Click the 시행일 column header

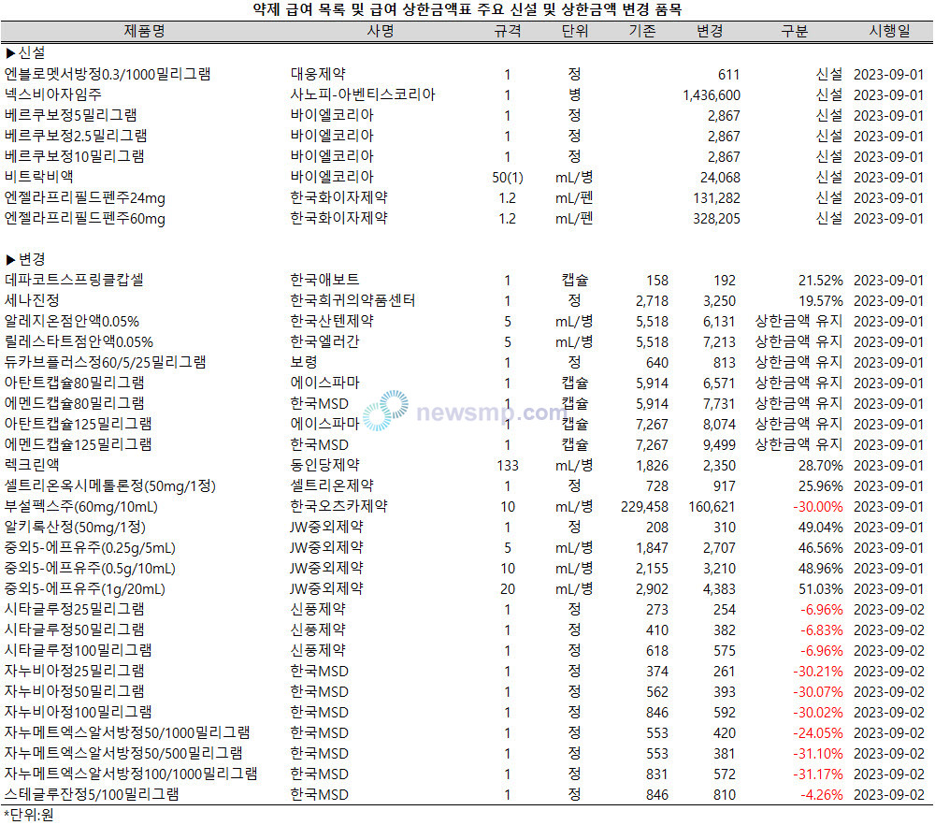[x=890, y=31]
